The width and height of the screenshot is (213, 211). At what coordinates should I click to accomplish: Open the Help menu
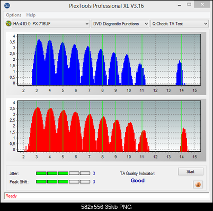point(31,15)
